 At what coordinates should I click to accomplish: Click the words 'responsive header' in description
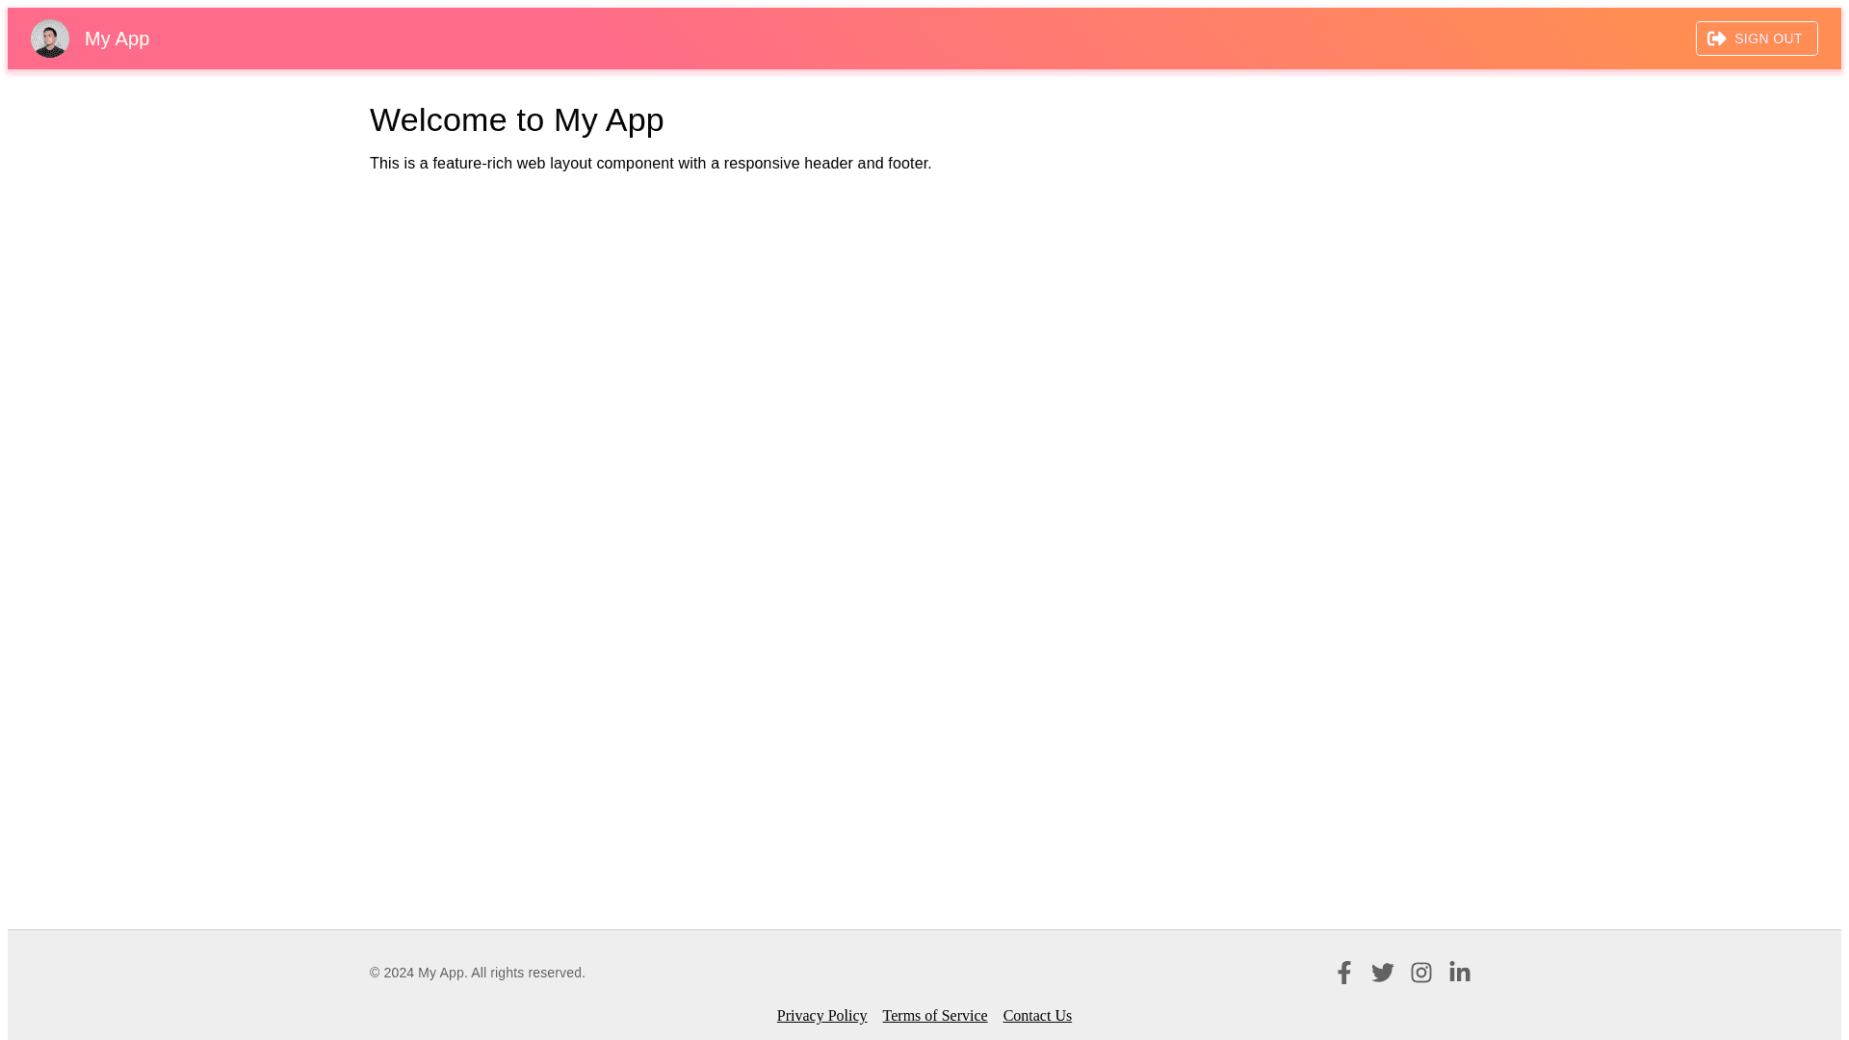pos(788,164)
